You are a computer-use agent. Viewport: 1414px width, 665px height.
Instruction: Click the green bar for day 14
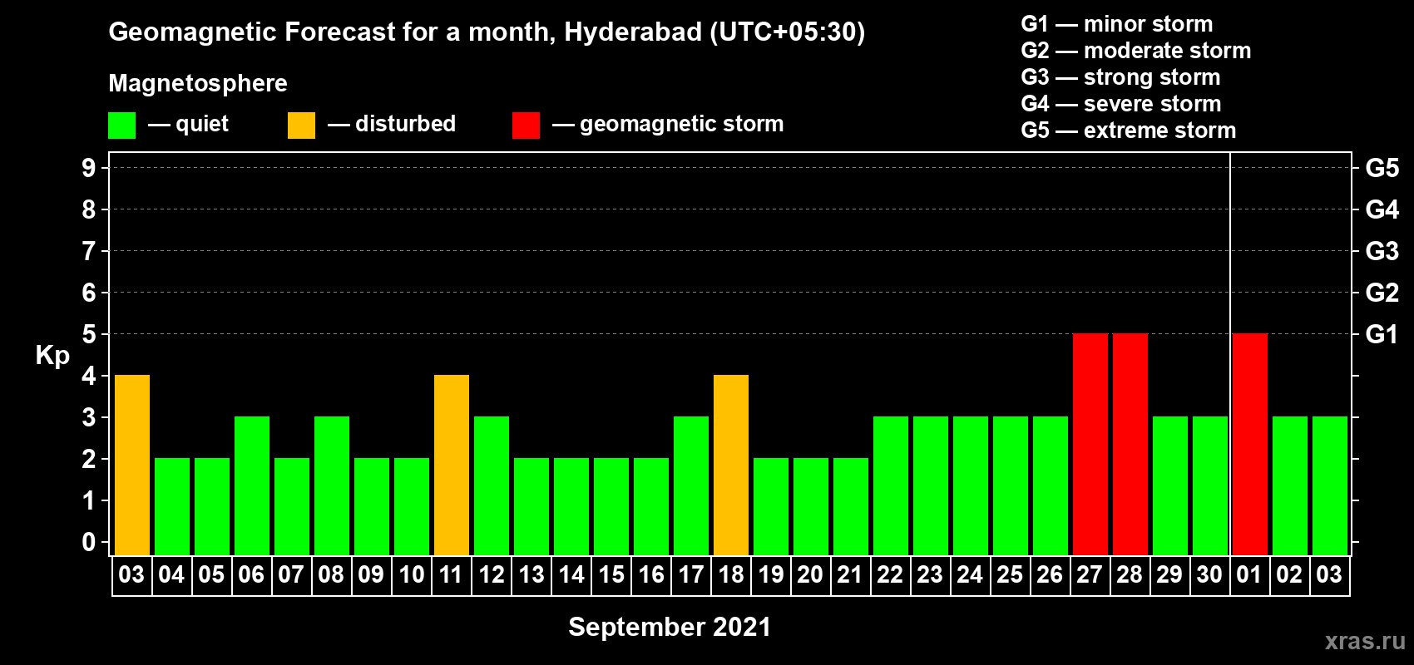[571, 507]
